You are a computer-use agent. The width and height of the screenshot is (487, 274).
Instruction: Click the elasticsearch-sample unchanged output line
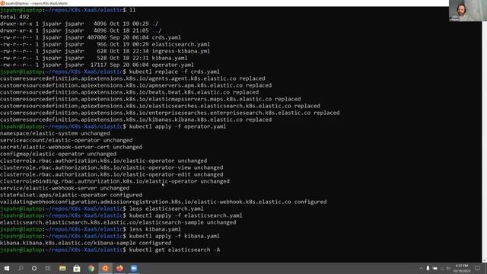118,222
